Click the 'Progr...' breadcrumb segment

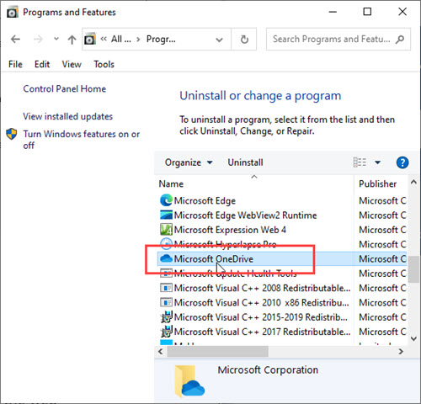161,39
